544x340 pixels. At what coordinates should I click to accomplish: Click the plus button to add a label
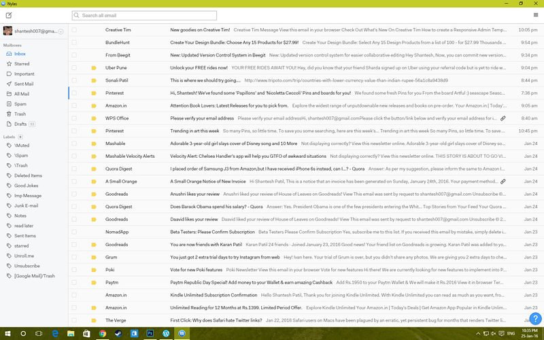(20, 137)
